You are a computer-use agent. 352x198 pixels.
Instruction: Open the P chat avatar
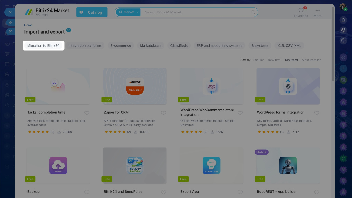[x=343, y=69]
